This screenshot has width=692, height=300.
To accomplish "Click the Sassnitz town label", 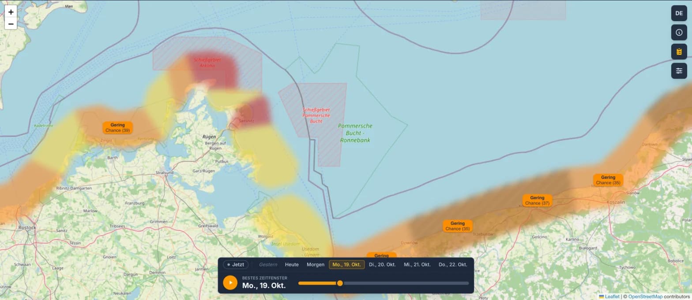I will pos(245,120).
